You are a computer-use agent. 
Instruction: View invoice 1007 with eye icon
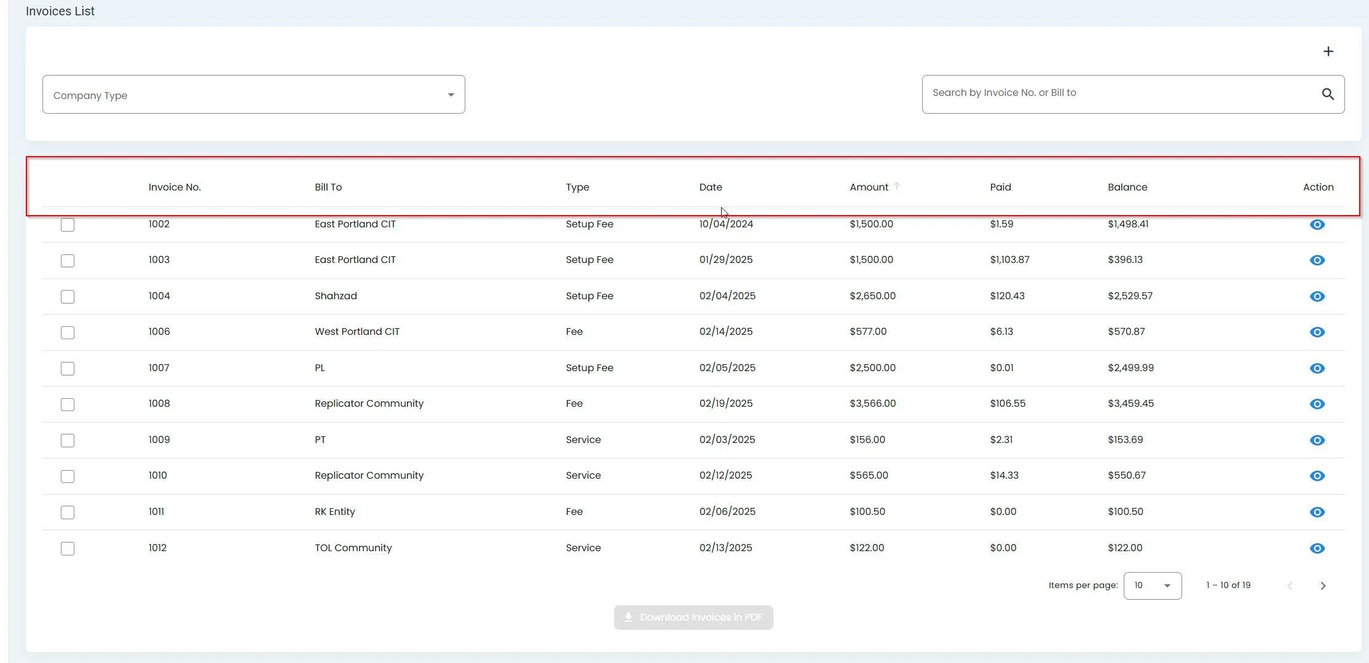pyautogui.click(x=1317, y=369)
